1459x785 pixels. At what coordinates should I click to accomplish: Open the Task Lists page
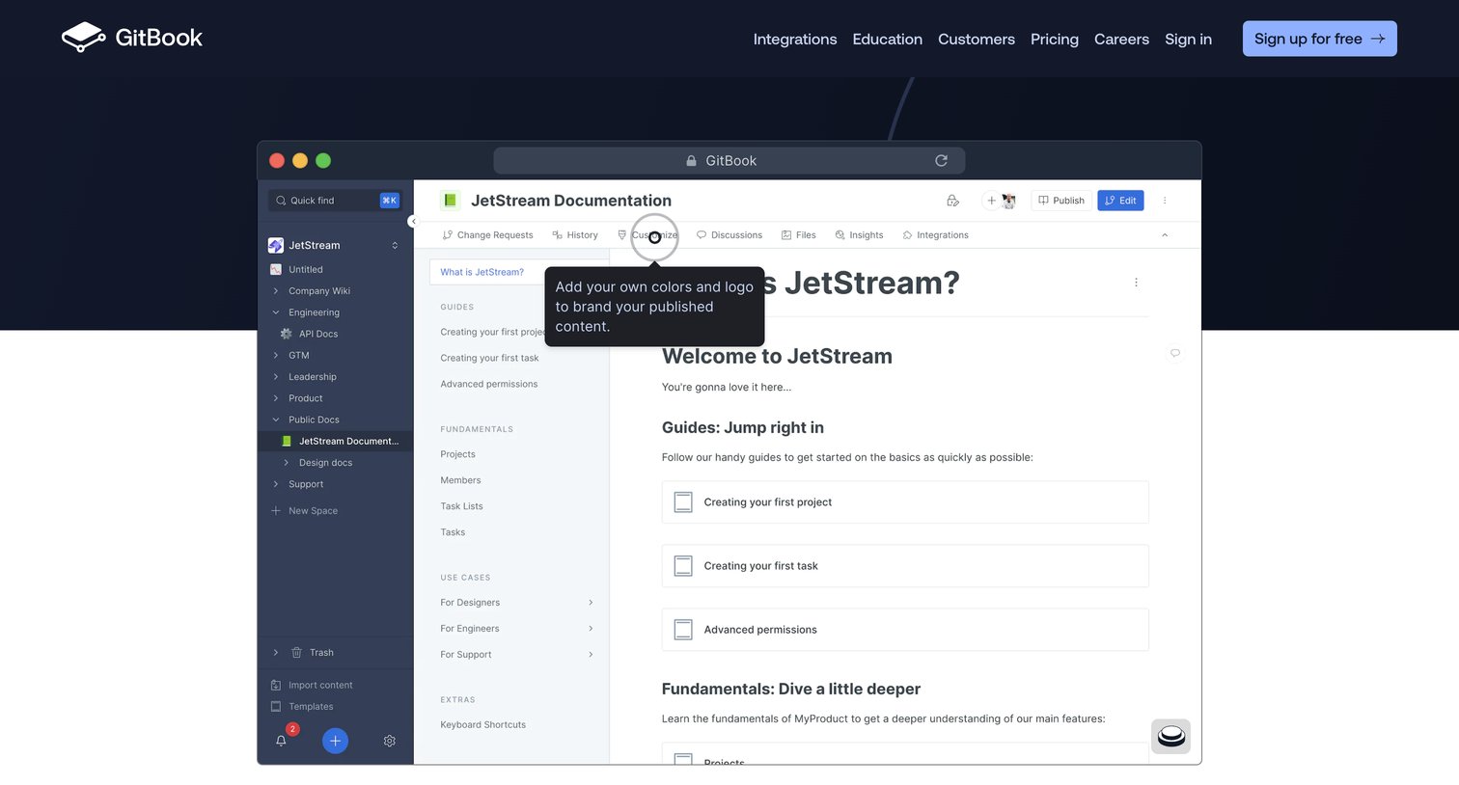[x=461, y=506]
